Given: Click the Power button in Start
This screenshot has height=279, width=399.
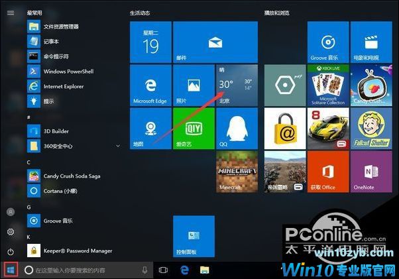Looking at the screenshot, I should (11, 252).
